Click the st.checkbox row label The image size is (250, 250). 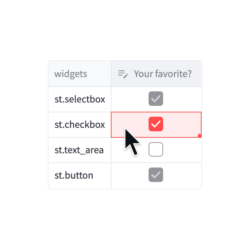79,124
